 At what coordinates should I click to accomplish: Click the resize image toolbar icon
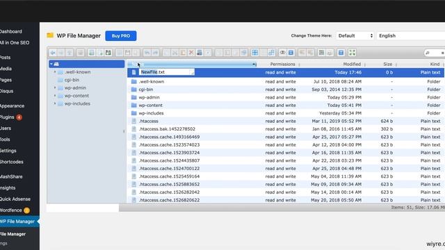[243, 53]
